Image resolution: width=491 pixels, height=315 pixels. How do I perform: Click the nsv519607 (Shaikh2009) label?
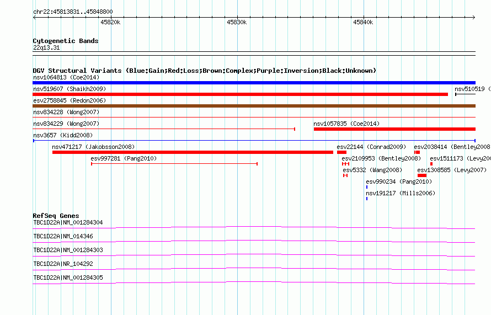tap(70, 89)
